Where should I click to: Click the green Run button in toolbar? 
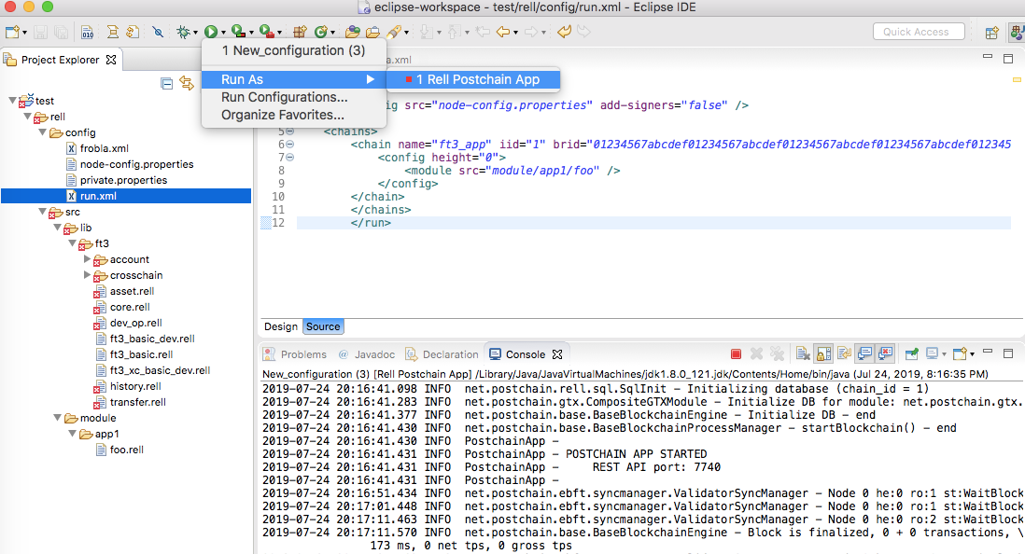(210, 32)
